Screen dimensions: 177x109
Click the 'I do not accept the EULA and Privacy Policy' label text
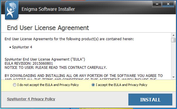(48, 85)
